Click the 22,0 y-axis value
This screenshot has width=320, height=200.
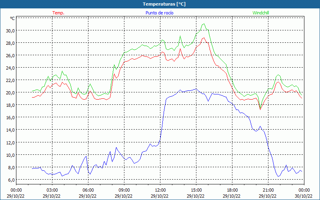point(10,80)
